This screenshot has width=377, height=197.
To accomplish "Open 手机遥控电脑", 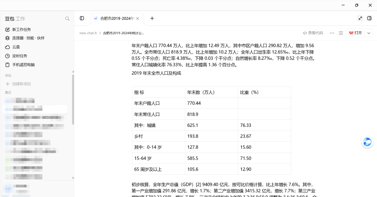I will pos(23,65).
